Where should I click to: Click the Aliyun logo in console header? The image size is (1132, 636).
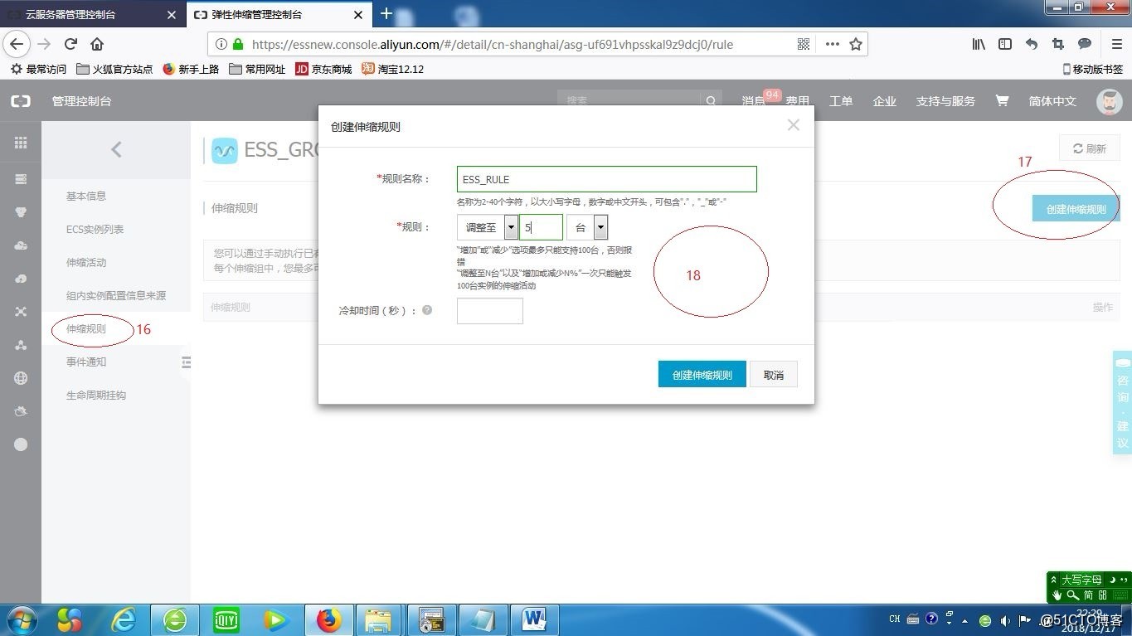click(21, 101)
